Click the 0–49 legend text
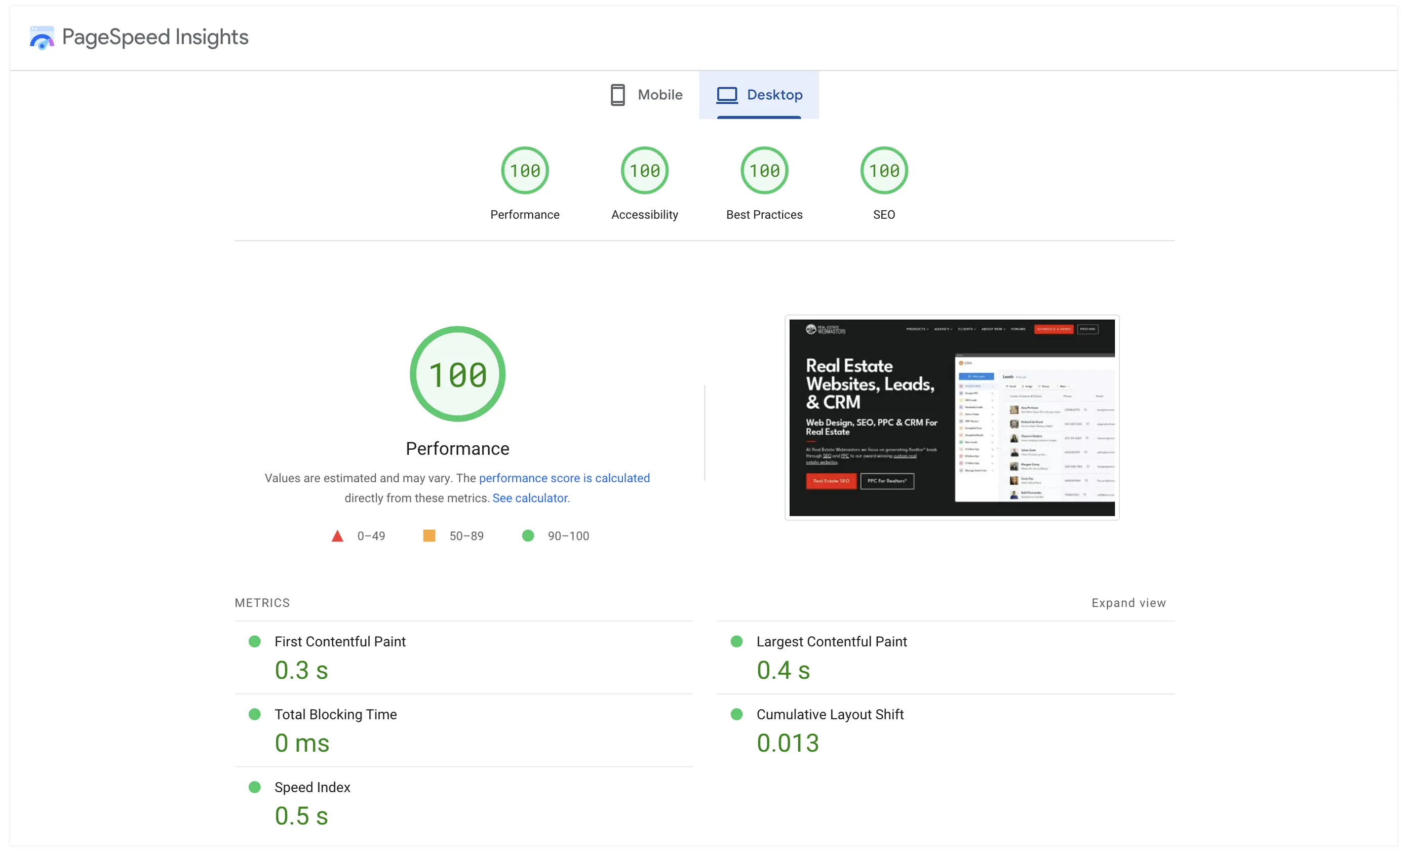The width and height of the screenshot is (1408, 852). (371, 536)
